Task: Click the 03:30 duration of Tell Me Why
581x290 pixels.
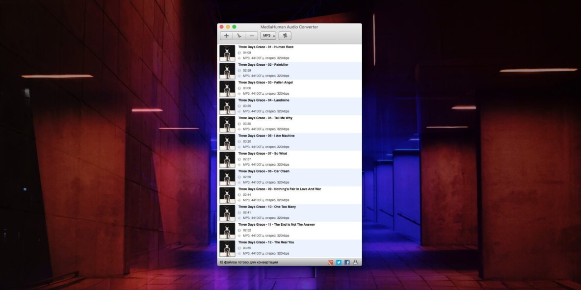Action: click(x=247, y=124)
